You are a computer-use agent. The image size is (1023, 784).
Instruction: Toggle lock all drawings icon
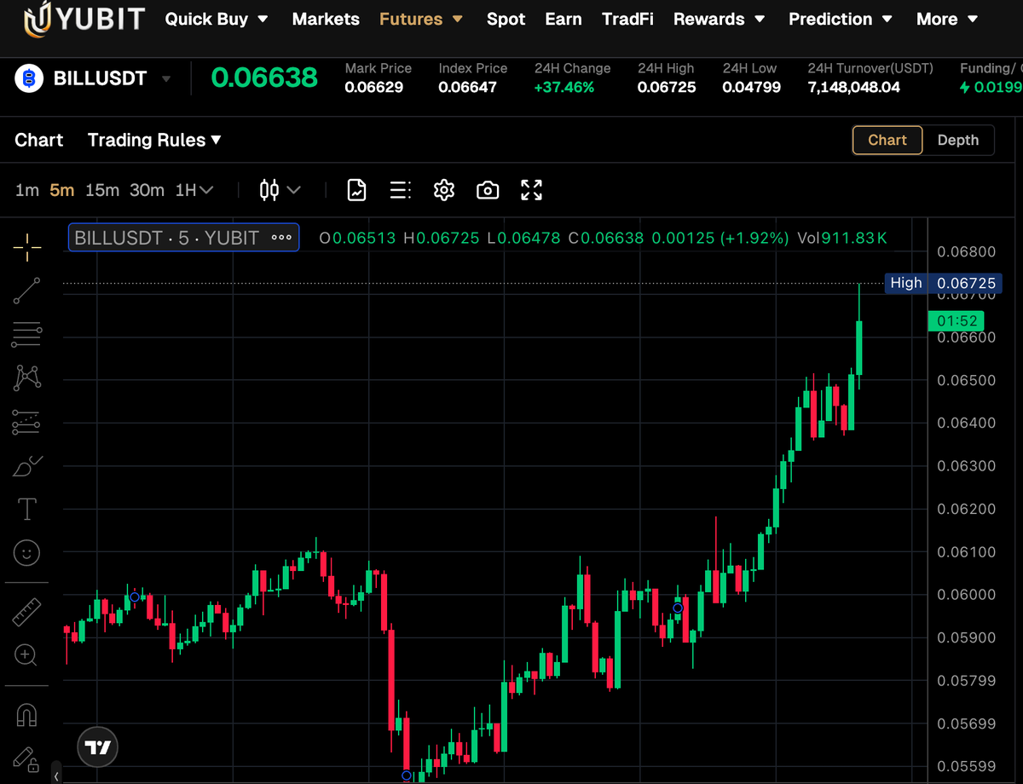26,758
